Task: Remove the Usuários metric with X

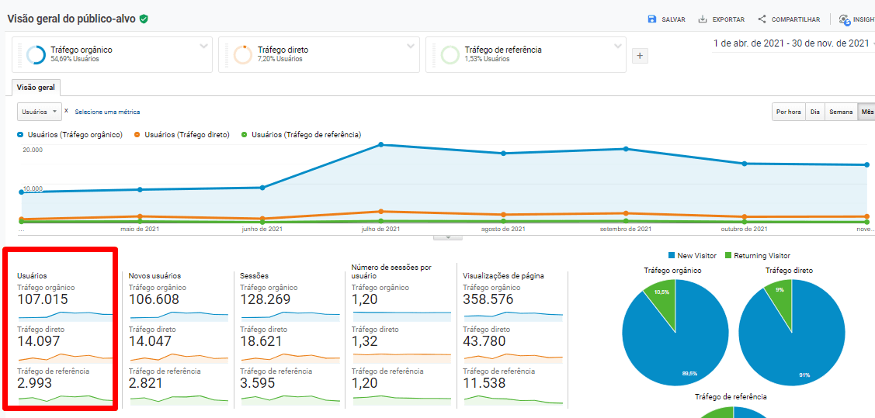Action: pyautogui.click(x=66, y=111)
